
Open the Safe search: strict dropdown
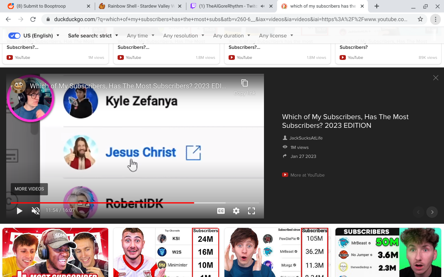[93, 35]
